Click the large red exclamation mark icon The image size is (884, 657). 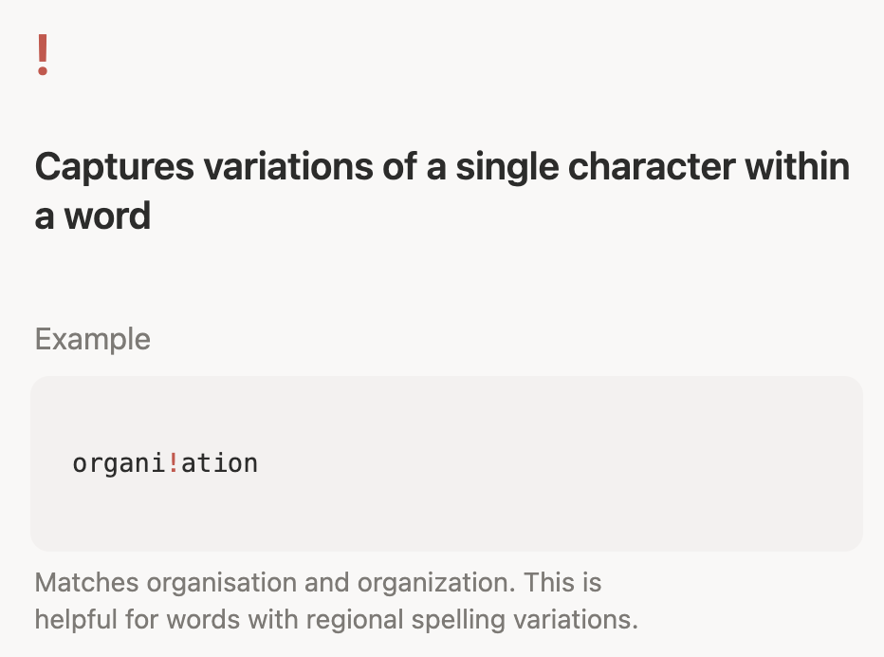click(x=42, y=55)
